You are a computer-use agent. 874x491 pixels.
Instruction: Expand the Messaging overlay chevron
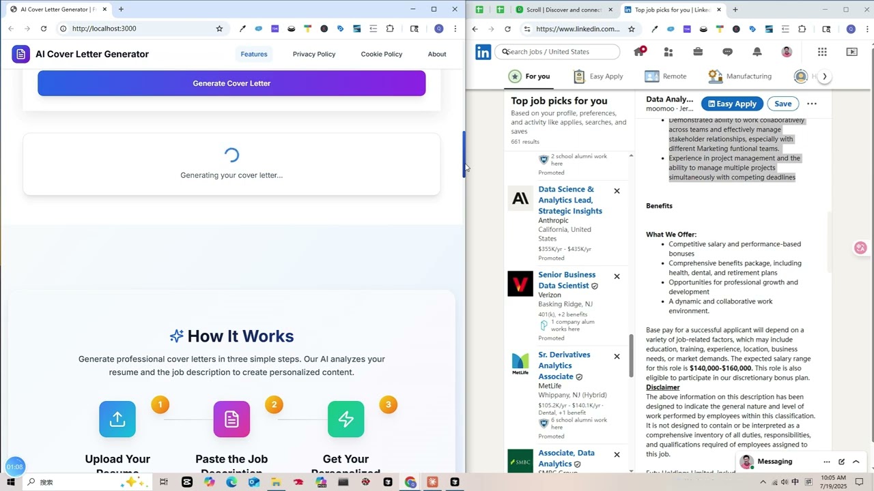856,462
